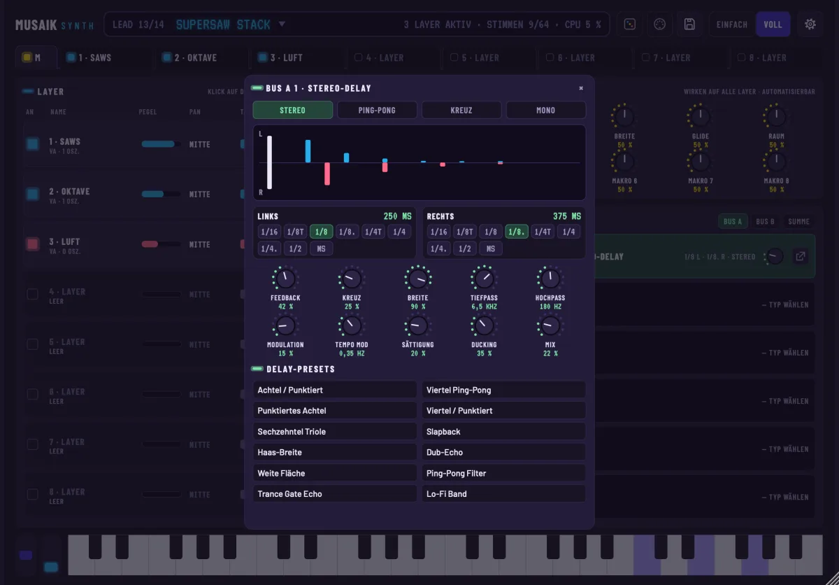Adjust the 3 · Luft level slider
Viewport: 839px width, 585px height.
[x=161, y=244]
